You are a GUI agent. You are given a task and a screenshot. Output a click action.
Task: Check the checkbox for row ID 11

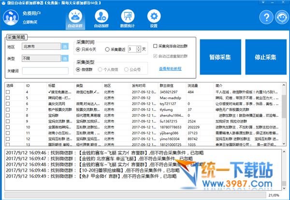(8, 133)
